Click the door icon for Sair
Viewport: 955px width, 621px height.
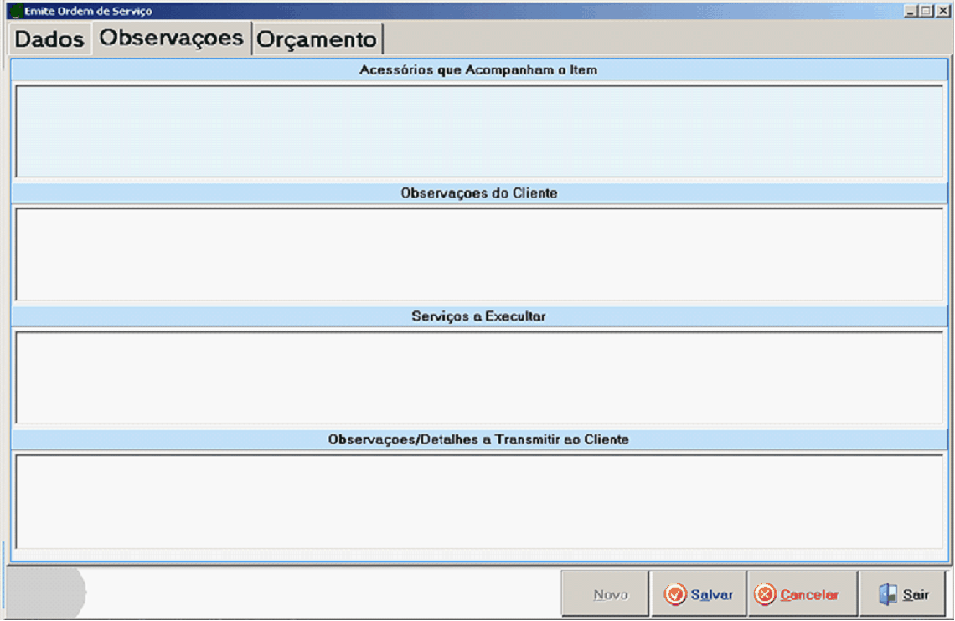[887, 594]
